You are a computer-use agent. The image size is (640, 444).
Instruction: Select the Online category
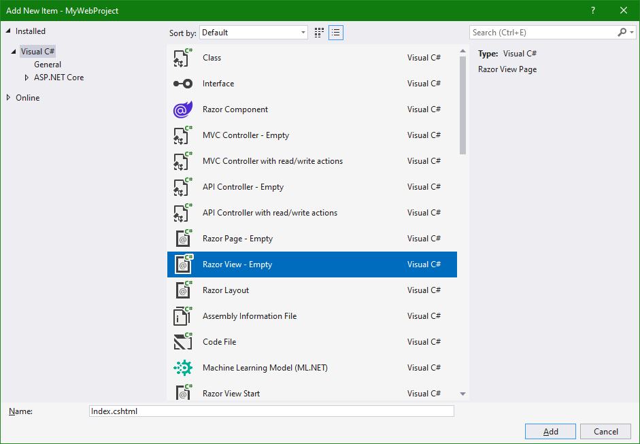point(28,97)
